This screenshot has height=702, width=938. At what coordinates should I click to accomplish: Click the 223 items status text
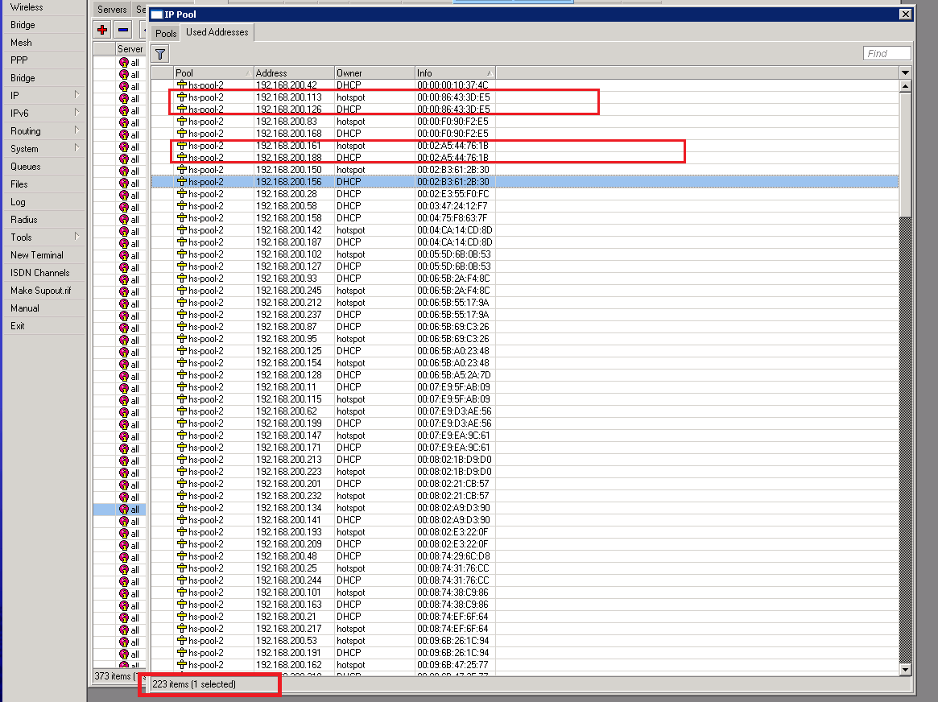(194, 684)
